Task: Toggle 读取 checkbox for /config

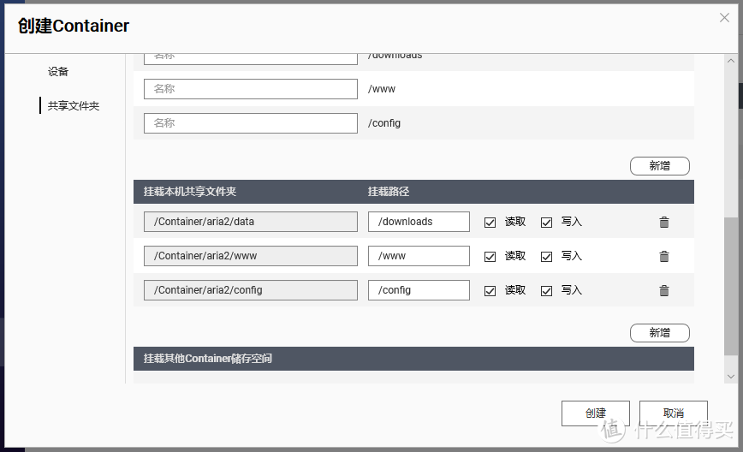Action: pos(490,290)
